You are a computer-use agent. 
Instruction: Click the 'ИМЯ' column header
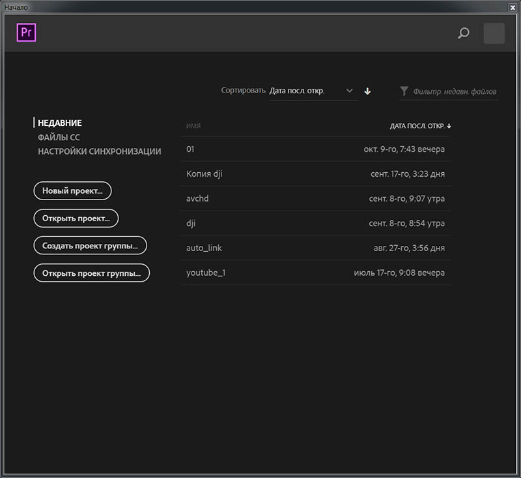pyautogui.click(x=193, y=126)
